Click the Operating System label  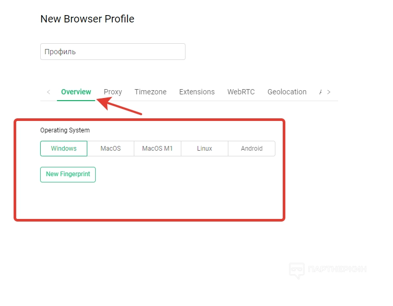[x=65, y=130]
